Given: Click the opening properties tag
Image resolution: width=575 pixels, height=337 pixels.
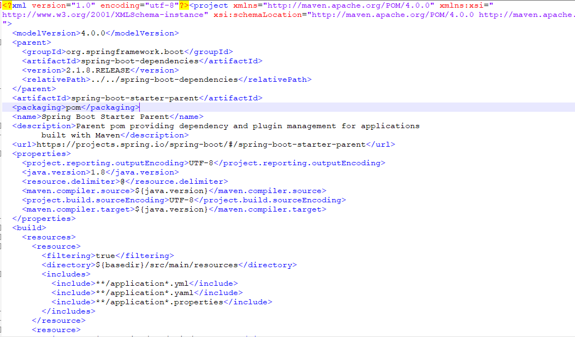Looking at the screenshot, I should 42,154.
